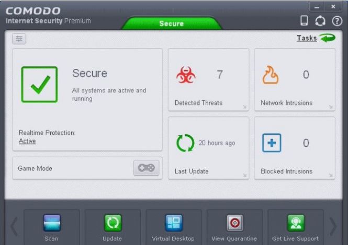The width and height of the screenshot is (348, 245).
Task: Click 'All systems are active and running' text
Action: click(109, 95)
